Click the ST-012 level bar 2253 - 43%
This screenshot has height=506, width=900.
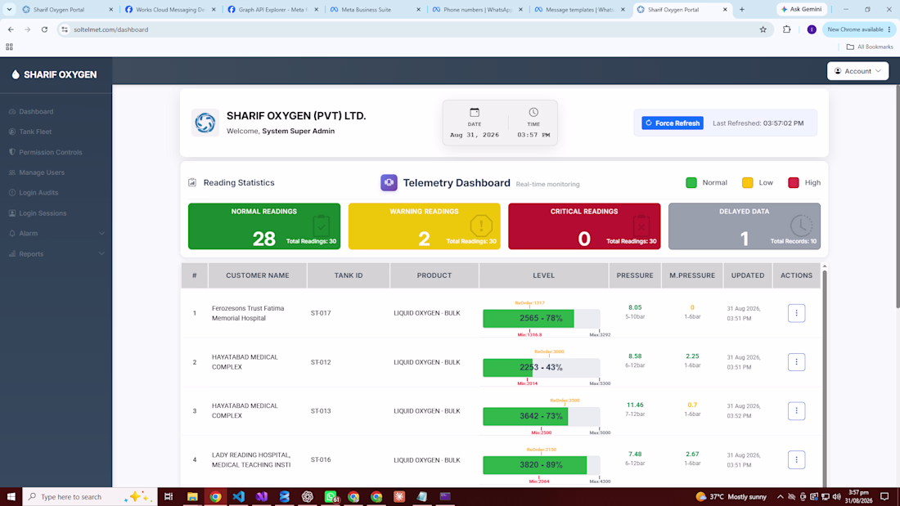click(542, 367)
